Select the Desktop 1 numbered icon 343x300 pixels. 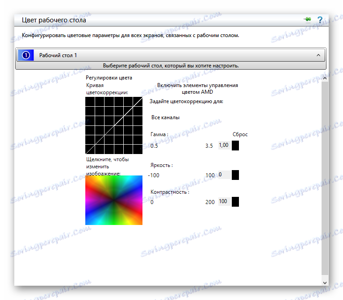26,55
